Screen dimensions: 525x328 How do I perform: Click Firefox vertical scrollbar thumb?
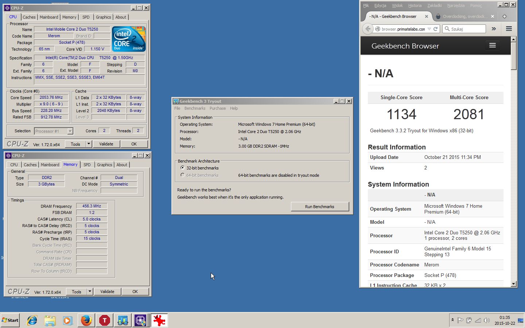click(x=514, y=56)
